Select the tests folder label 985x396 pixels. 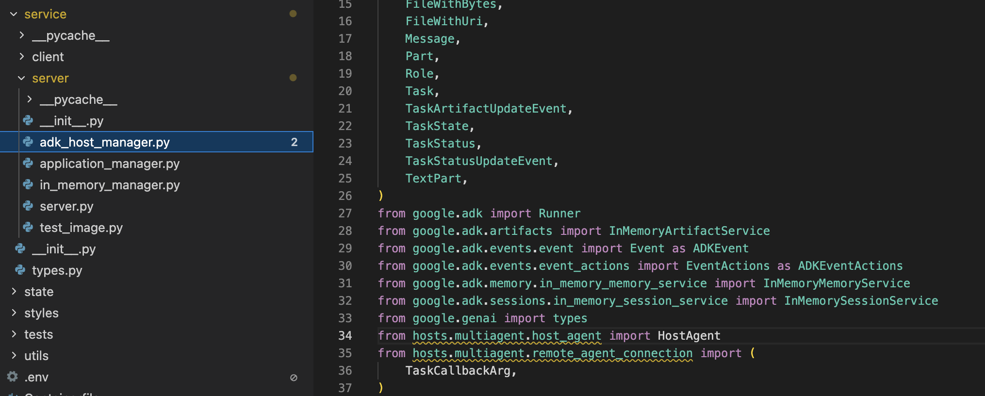pos(39,334)
